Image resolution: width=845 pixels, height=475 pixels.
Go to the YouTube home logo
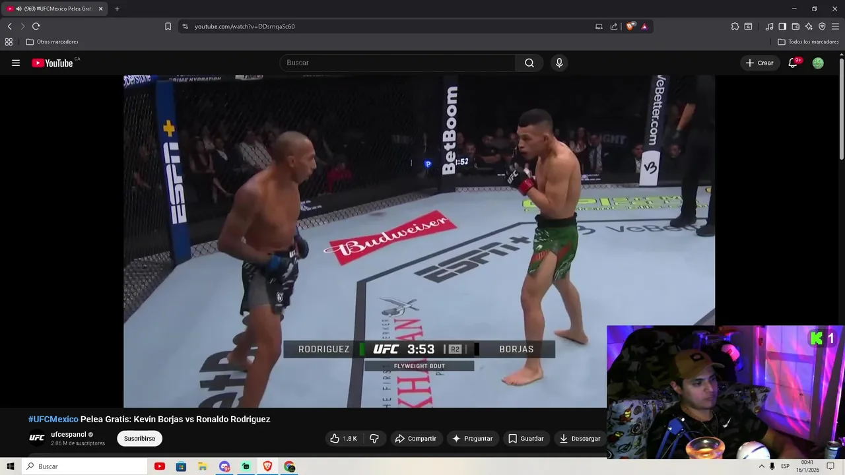pos(52,63)
